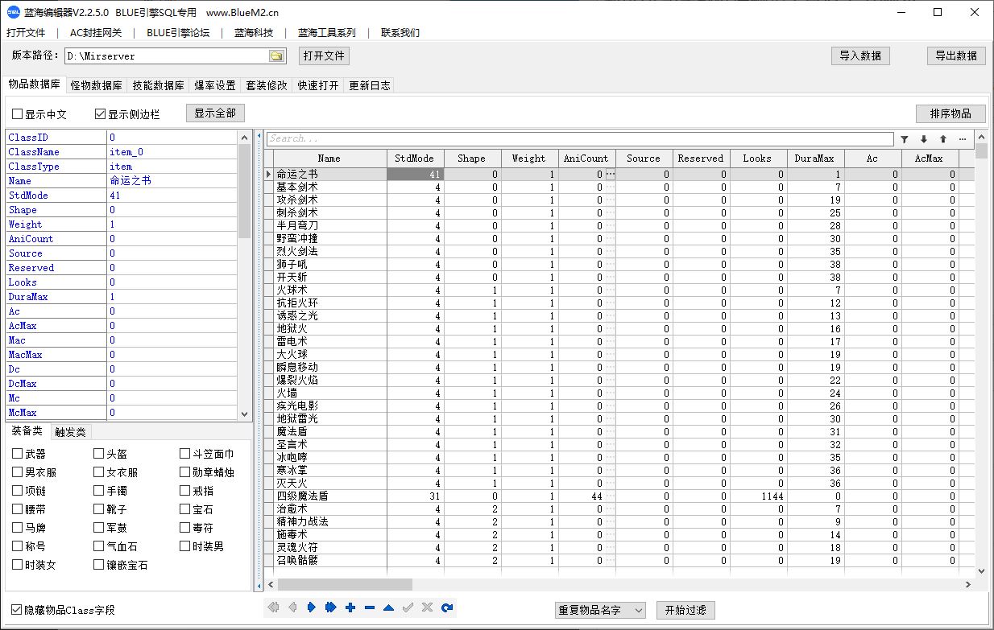Click current row indicator arrow beside 命运之书
Image resolution: width=994 pixels, height=630 pixels.
(269, 174)
